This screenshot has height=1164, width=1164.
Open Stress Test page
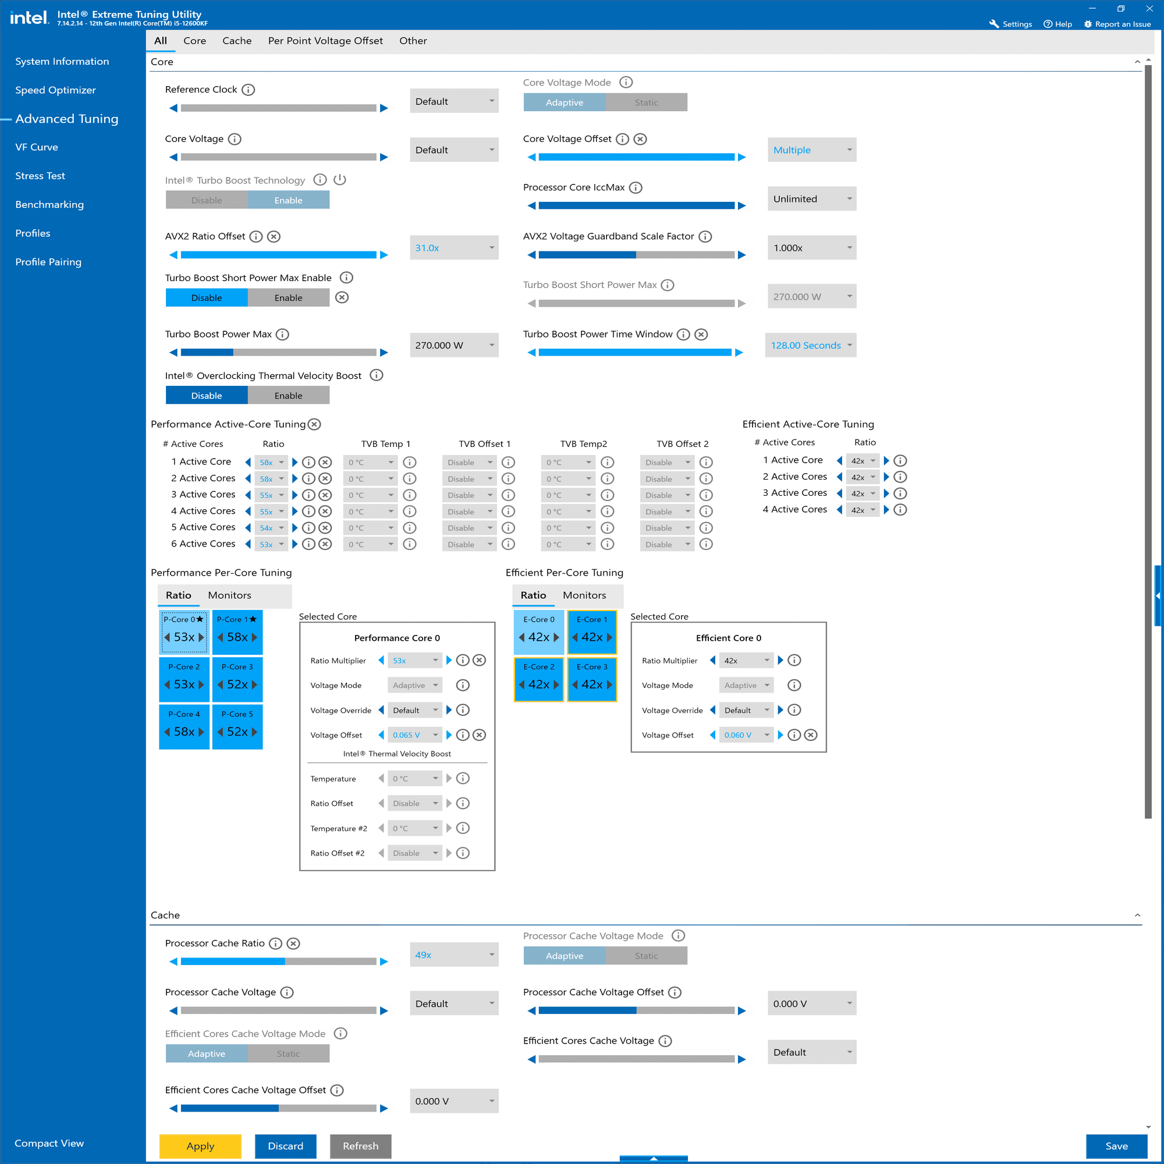coord(40,176)
